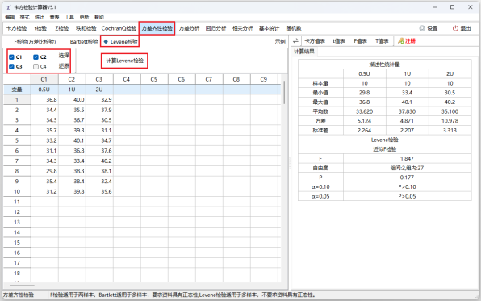Select the F检验(方差比检验) sub-tab

(x=35, y=41)
